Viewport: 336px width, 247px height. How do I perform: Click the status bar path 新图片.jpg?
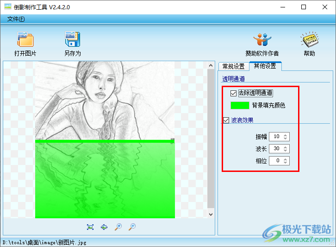pyautogui.click(x=44, y=243)
